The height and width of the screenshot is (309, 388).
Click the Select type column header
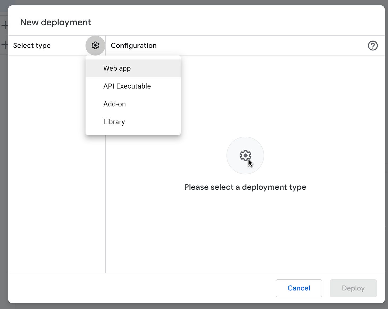pos(32,45)
